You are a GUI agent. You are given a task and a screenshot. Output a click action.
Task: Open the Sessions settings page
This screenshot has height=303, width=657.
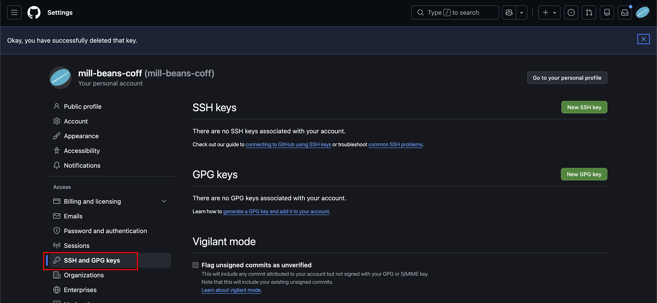[77, 246]
